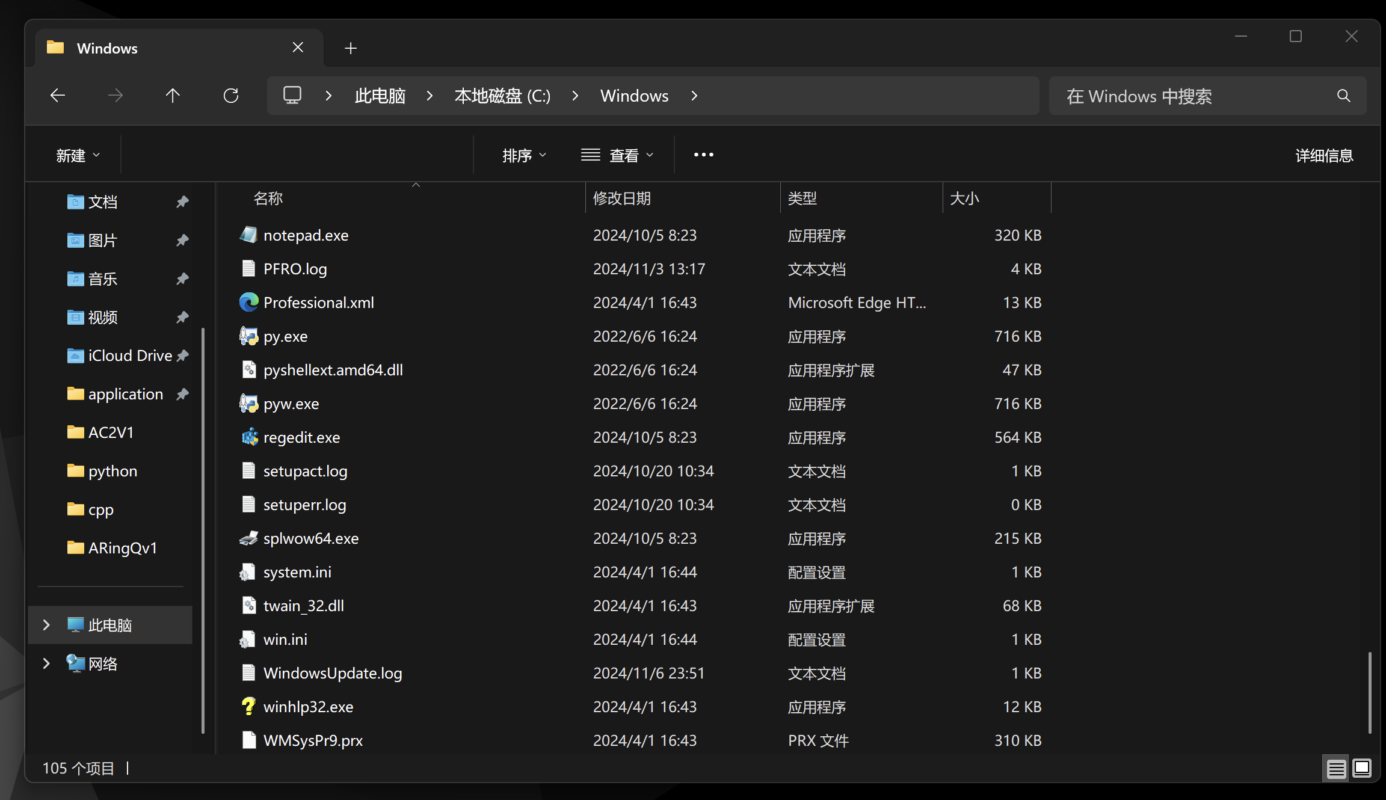The image size is (1386, 800).
Task: Select the regedit.exe file icon
Action: click(x=249, y=437)
